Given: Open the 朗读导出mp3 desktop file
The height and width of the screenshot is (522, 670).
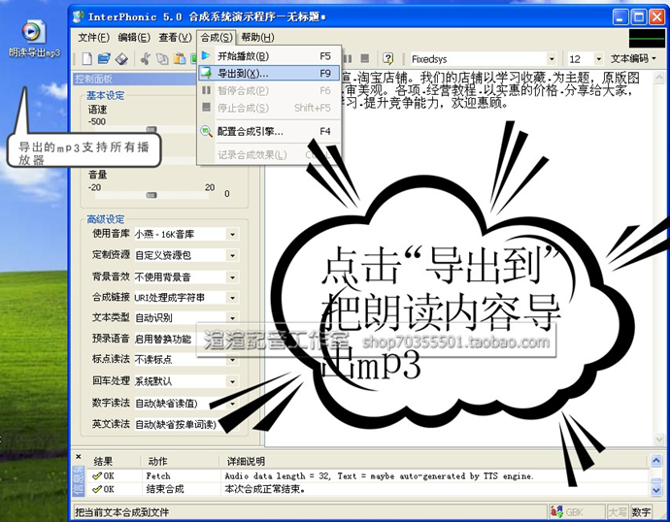Looking at the screenshot, I should coord(32,39).
